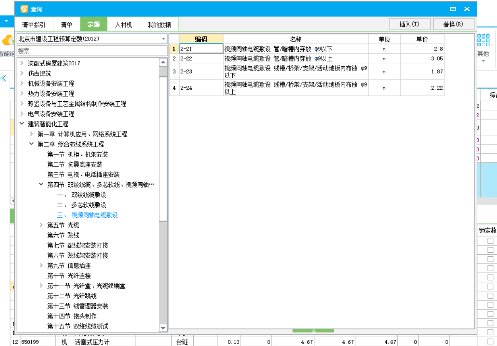Select 第三节 电视、电话插座安装

[83, 175]
